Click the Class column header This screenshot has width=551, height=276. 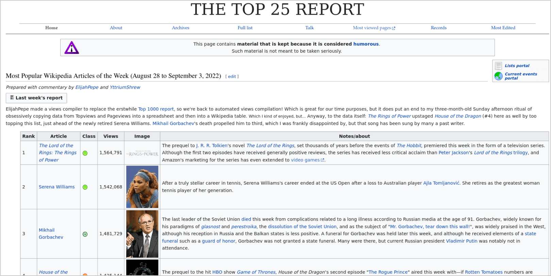click(89, 136)
